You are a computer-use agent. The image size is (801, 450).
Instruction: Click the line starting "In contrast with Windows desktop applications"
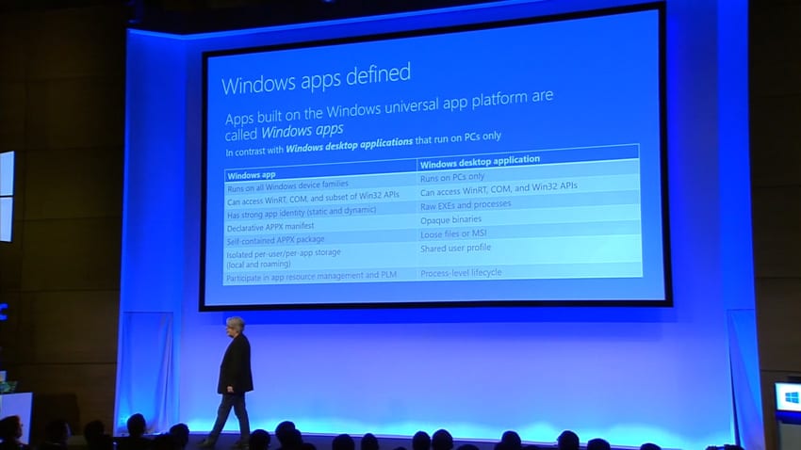click(363, 144)
